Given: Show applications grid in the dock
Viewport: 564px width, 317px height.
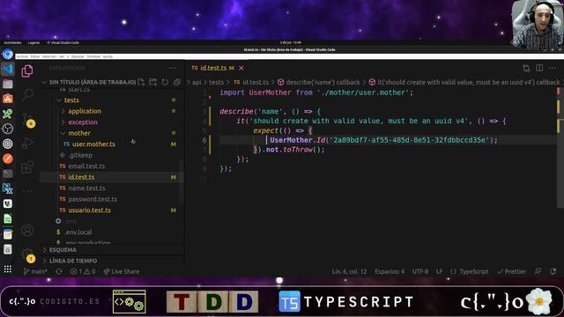Looking at the screenshot, I should [x=8, y=269].
